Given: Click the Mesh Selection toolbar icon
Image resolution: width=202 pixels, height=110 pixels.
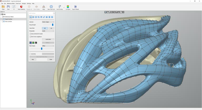Looking at the screenshot, I should pyautogui.click(x=21, y=7).
